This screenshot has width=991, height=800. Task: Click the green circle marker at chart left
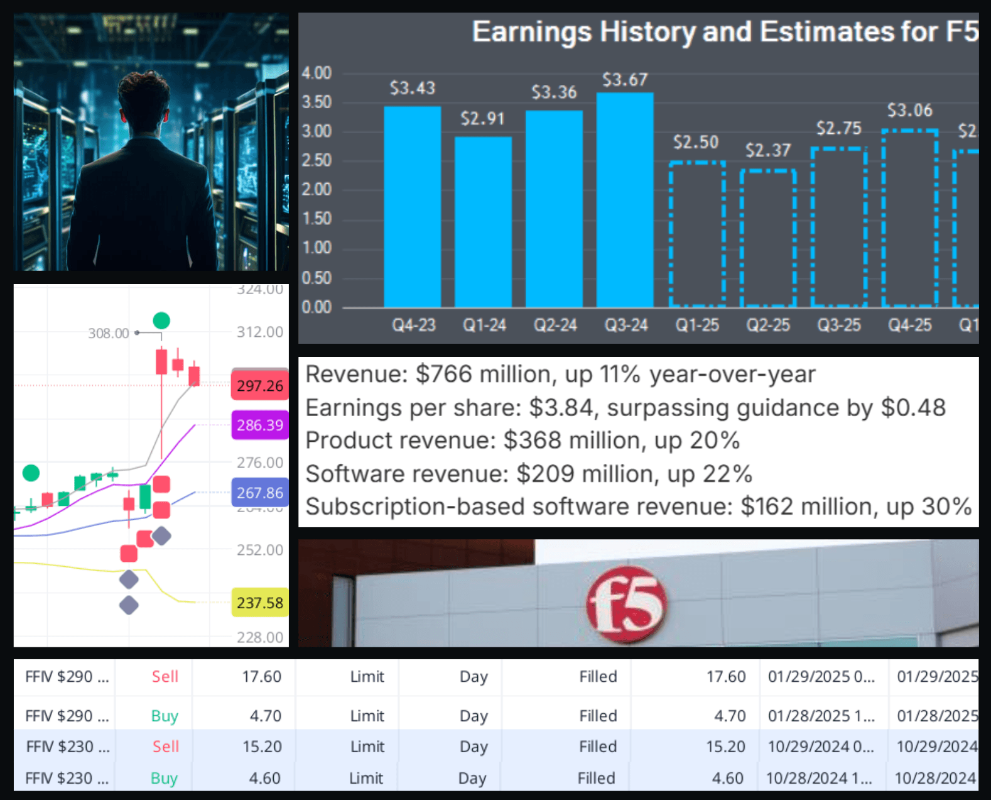click(31, 473)
